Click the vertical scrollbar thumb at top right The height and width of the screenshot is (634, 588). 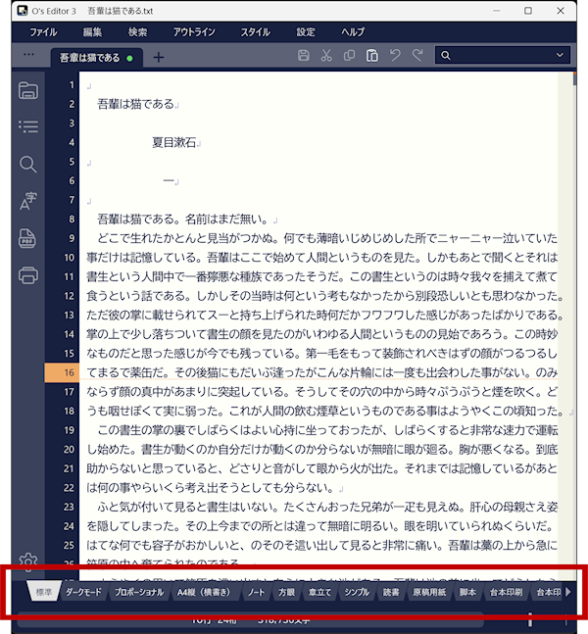[x=574, y=78]
